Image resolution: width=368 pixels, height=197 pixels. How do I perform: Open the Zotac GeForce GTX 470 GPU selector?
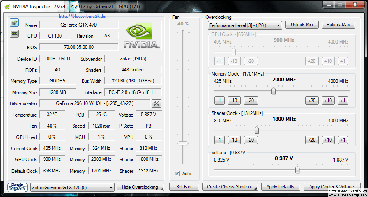point(73,188)
